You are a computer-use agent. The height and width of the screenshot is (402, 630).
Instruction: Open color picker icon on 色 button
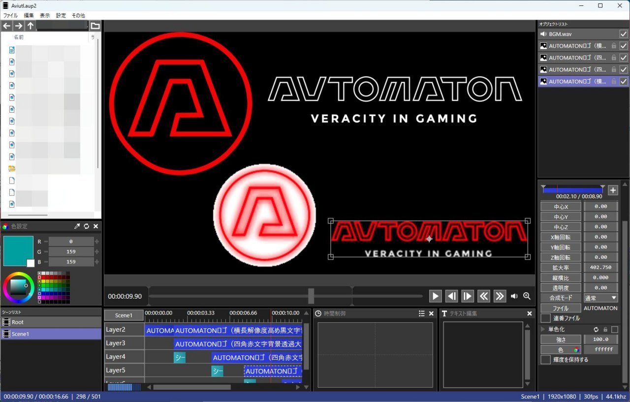point(576,350)
